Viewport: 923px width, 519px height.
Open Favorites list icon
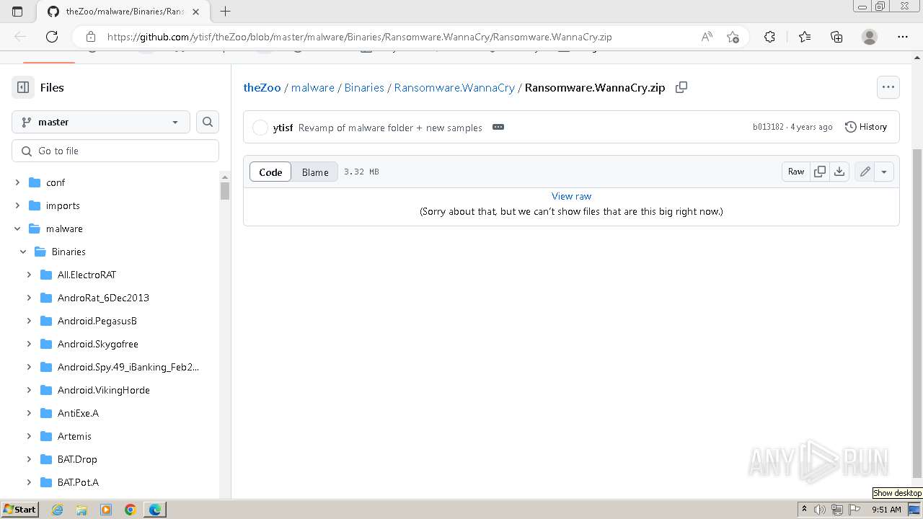point(805,37)
